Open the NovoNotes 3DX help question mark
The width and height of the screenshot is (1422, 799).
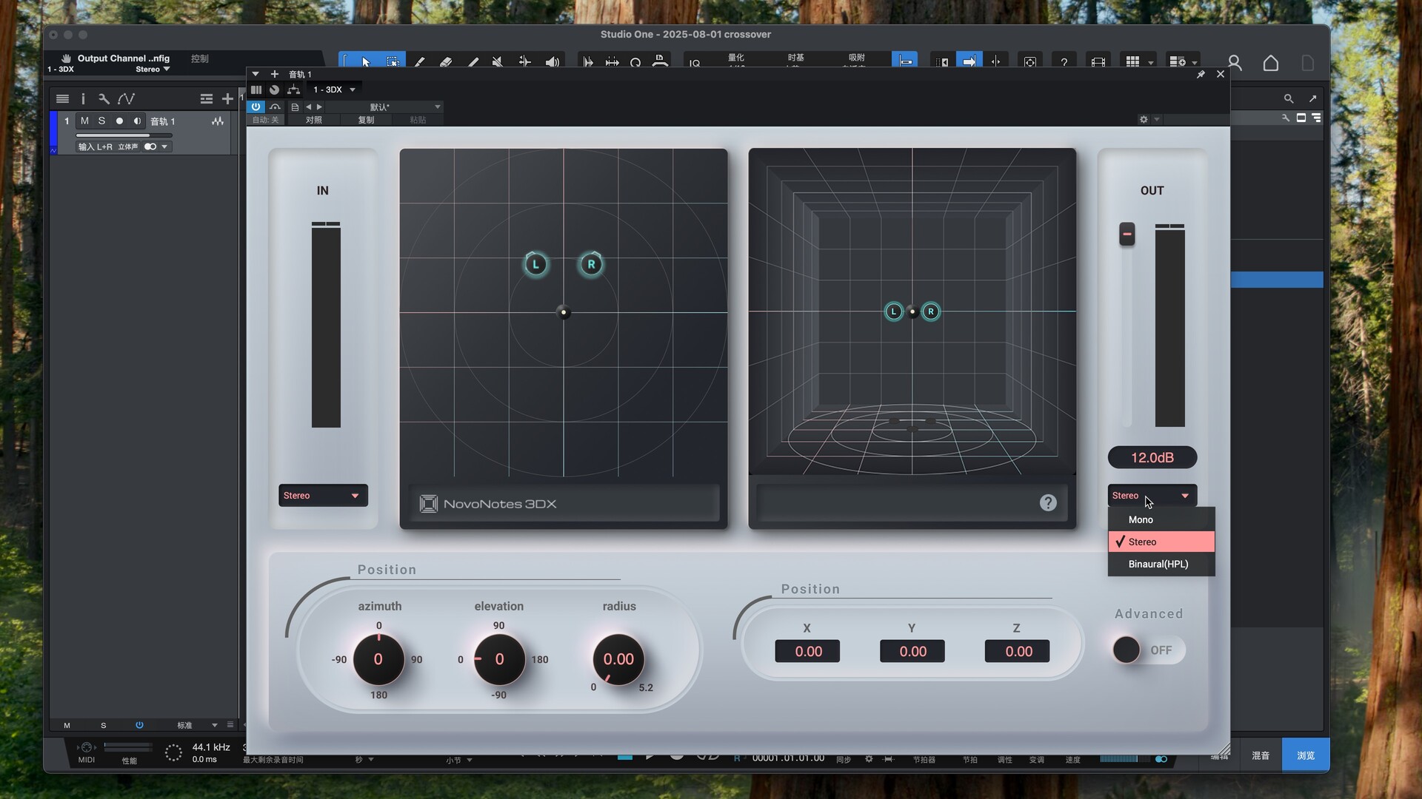coord(1048,503)
